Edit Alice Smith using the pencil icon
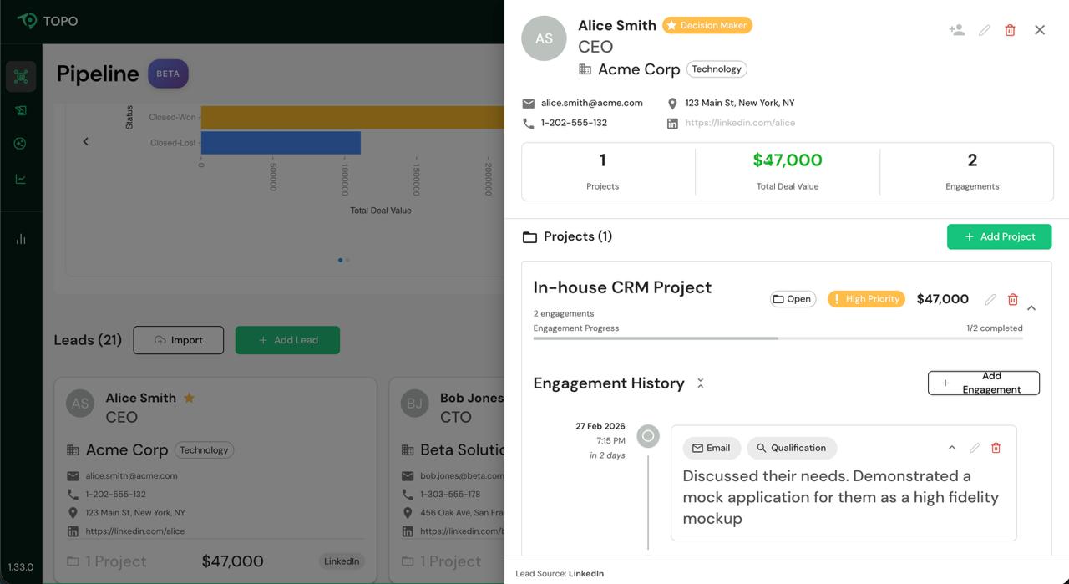The width and height of the screenshot is (1069, 584). click(x=984, y=29)
